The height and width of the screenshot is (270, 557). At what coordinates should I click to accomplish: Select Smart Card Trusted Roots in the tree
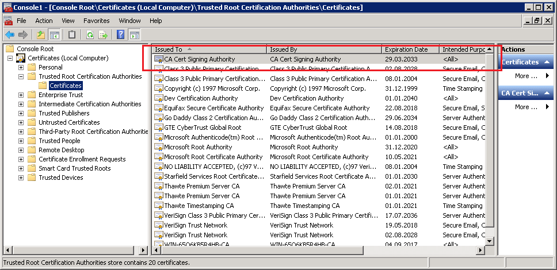(x=75, y=168)
